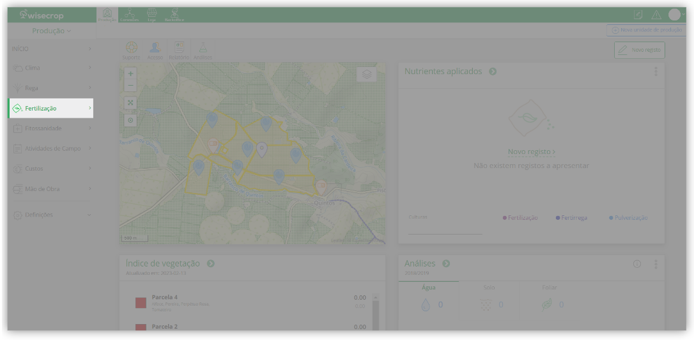Click the Definições gear icon
Image resolution: width=694 pixels, height=340 pixels.
click(17, 215)
